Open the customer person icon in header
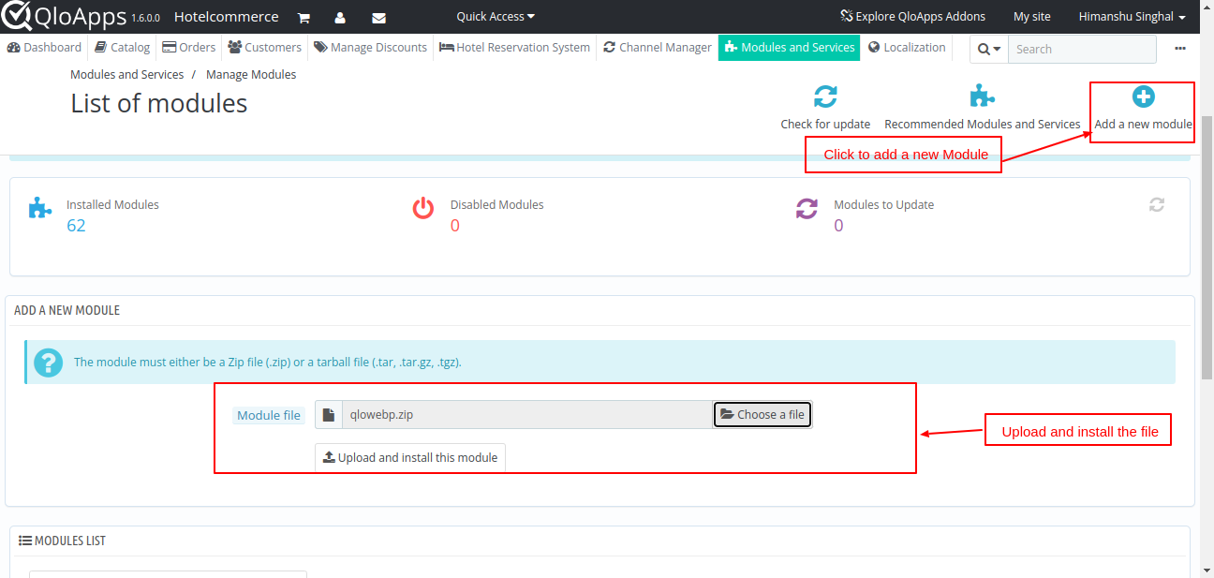The width and height of the screenshot is (1214, 578). 340,18
